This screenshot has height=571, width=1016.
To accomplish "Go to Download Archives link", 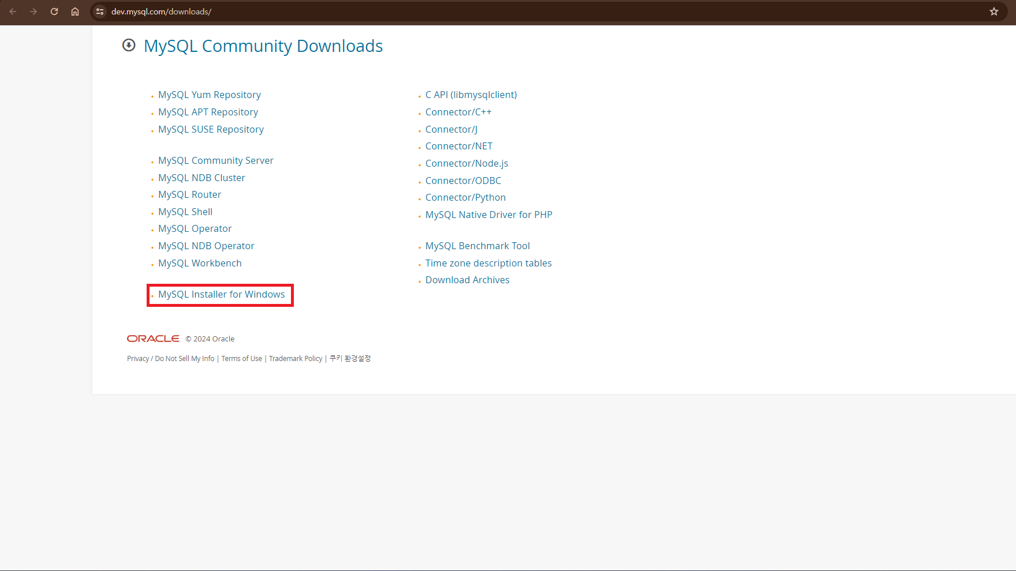I will [x=468, y=280].
